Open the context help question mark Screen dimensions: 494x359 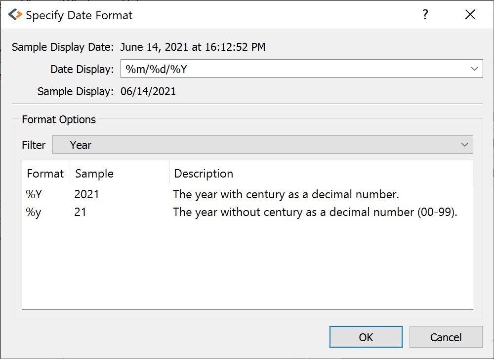point(425,15)
